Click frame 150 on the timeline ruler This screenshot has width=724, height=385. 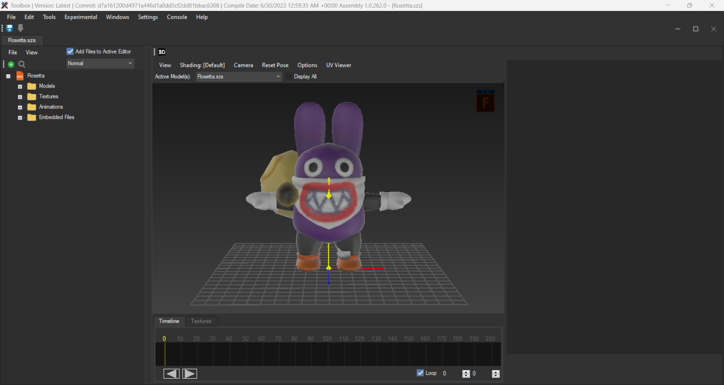click(x=409, y=339)
